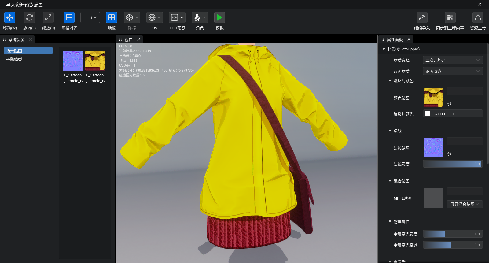Click the character (角色) icon
Viewport: 489px width, 263px height.
(x=197, y=17)
